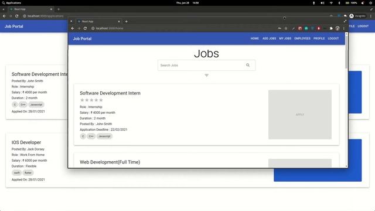Click the date and time in top panel
The height and width of the screenshot is (211, 375).
(x=187, y=3)
